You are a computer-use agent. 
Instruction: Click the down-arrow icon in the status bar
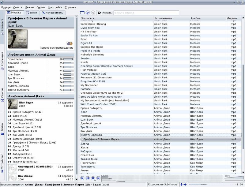(x=182, y=185)
